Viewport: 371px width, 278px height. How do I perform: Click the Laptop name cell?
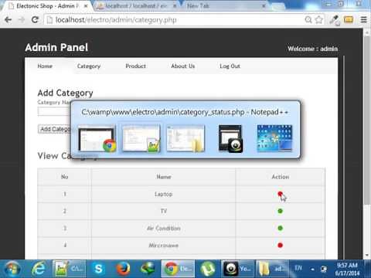coord(163,194)
